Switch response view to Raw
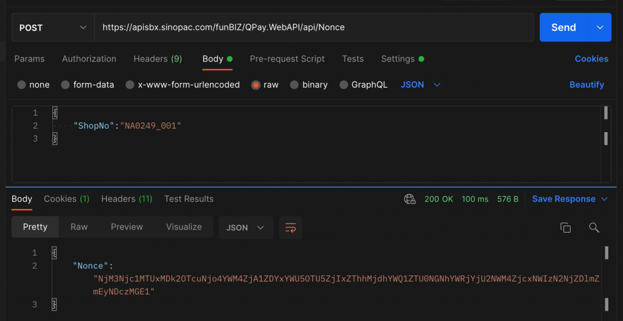This screenshot has height=321, width=623. 79,227
